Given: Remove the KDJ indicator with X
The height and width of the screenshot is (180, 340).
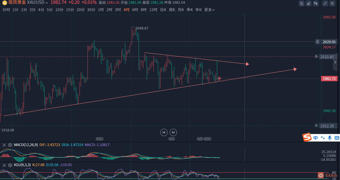Looking at the screenshot, I should 4,165.
